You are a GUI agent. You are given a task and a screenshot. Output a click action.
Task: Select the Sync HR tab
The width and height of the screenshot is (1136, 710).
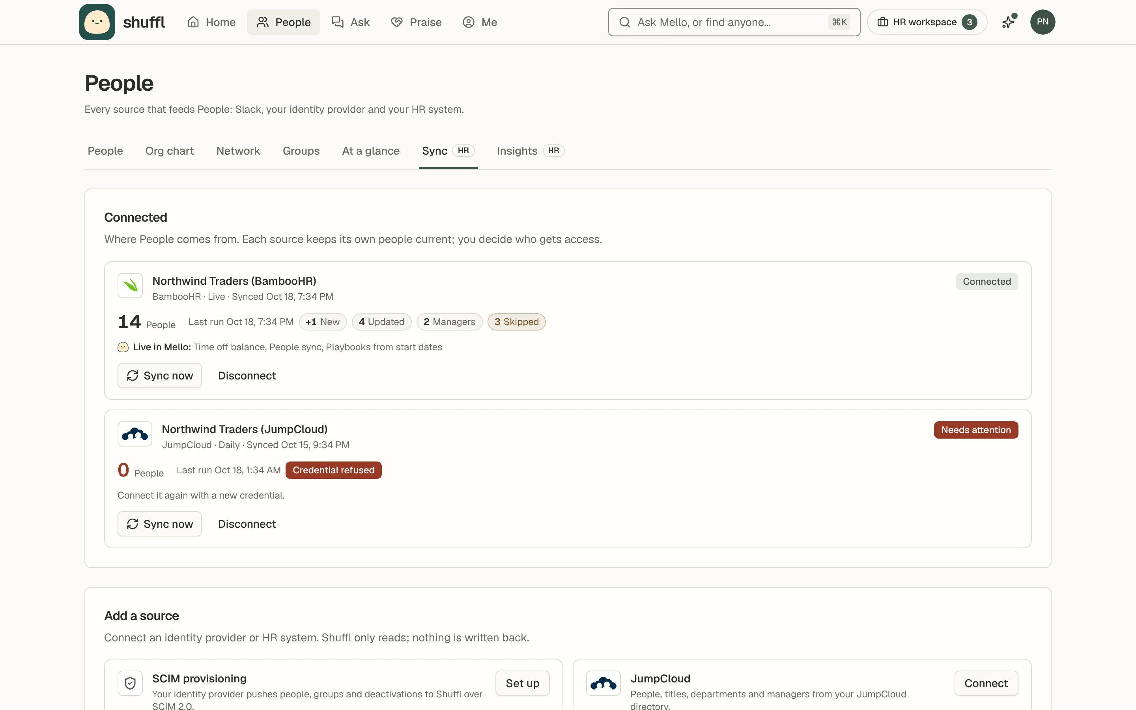tap(448, 151)
